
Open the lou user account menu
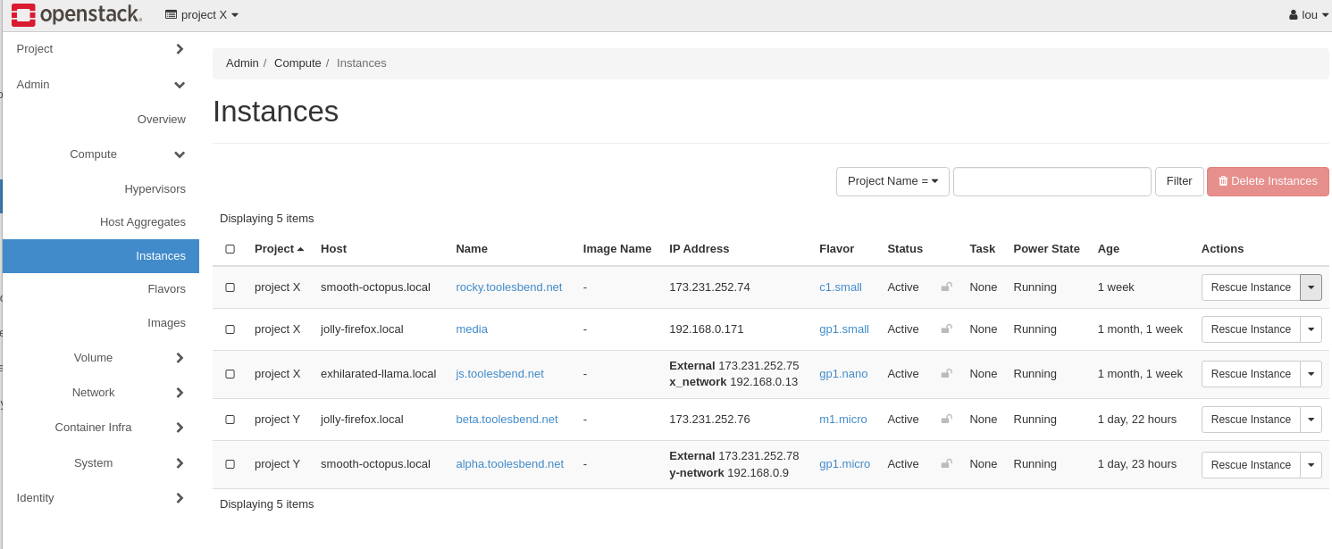[1309, 15]
